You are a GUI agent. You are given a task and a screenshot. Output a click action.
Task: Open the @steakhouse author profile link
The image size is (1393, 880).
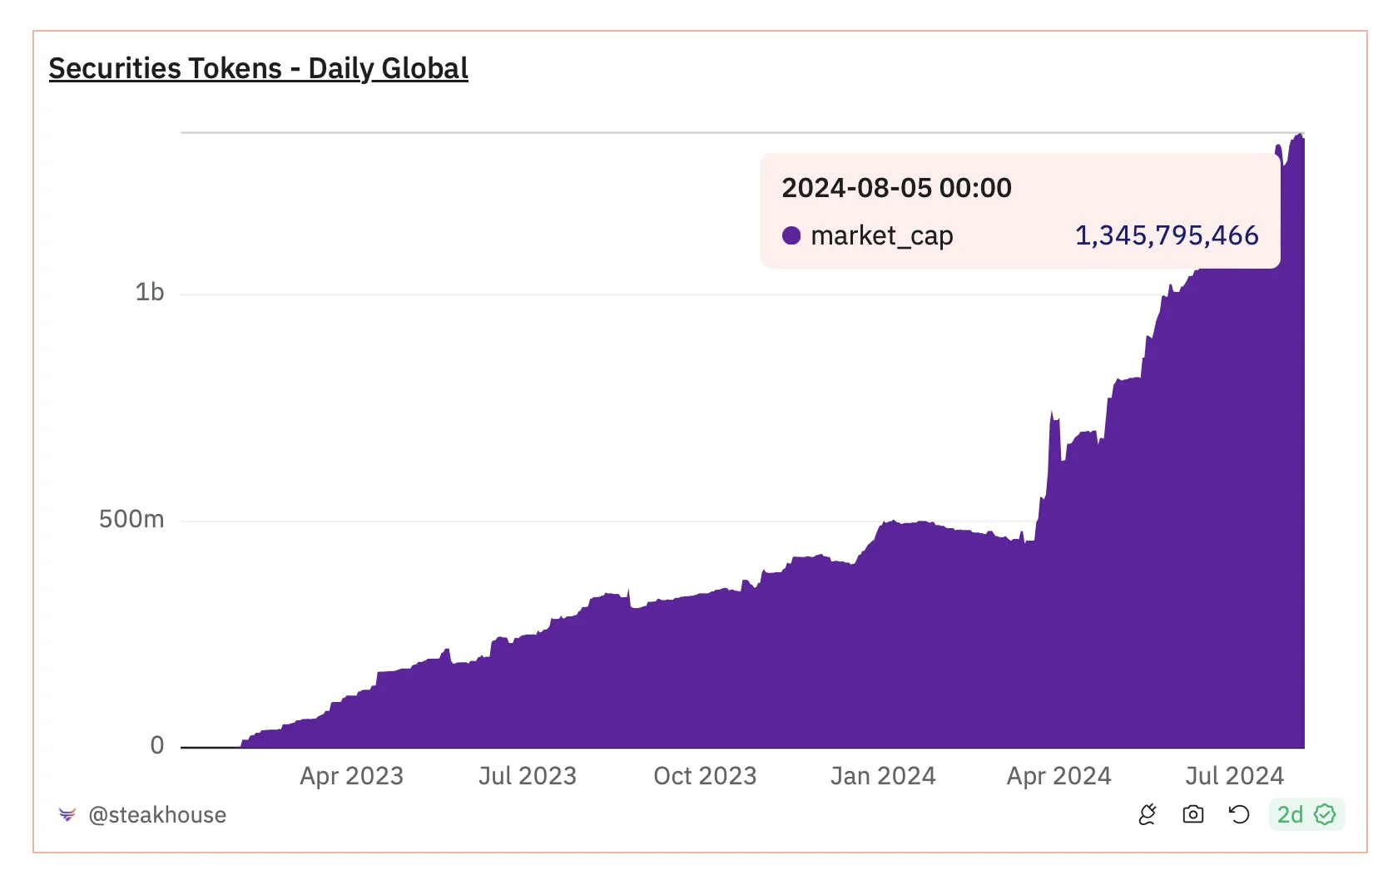[157, 815]
